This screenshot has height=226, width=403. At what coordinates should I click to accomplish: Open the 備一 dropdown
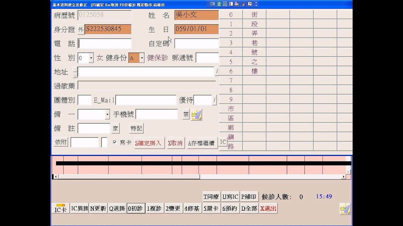pos(107,115)
